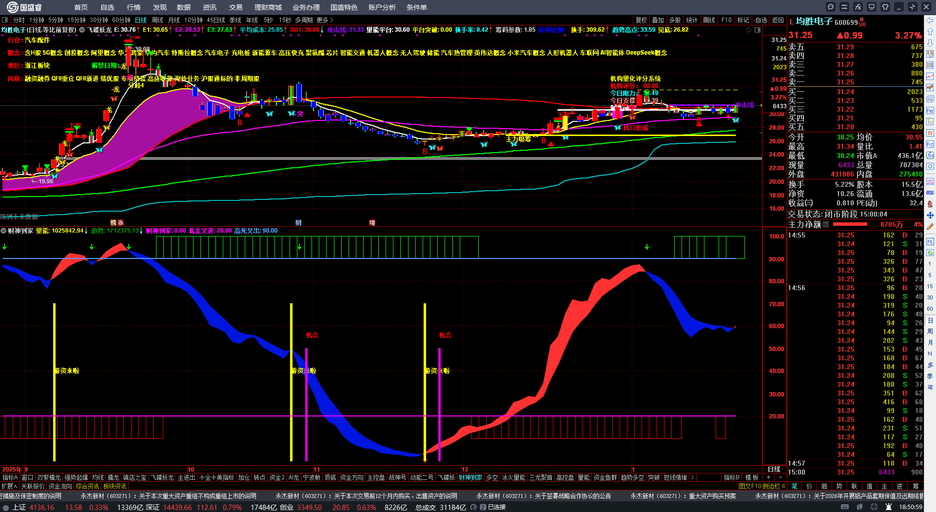Click the chess rook icon in status bar
The width and height of the screenshot is (936, 512).
tap(889, 507)
